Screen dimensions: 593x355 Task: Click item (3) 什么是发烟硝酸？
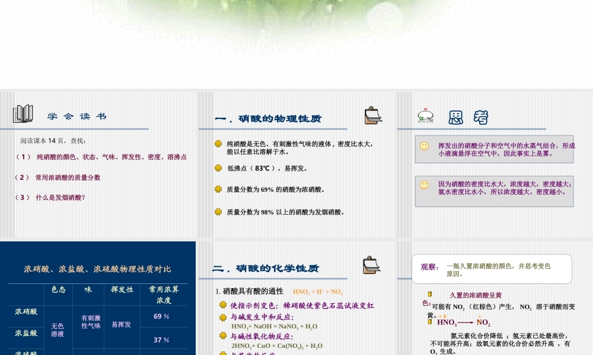[x=50, y=197]
